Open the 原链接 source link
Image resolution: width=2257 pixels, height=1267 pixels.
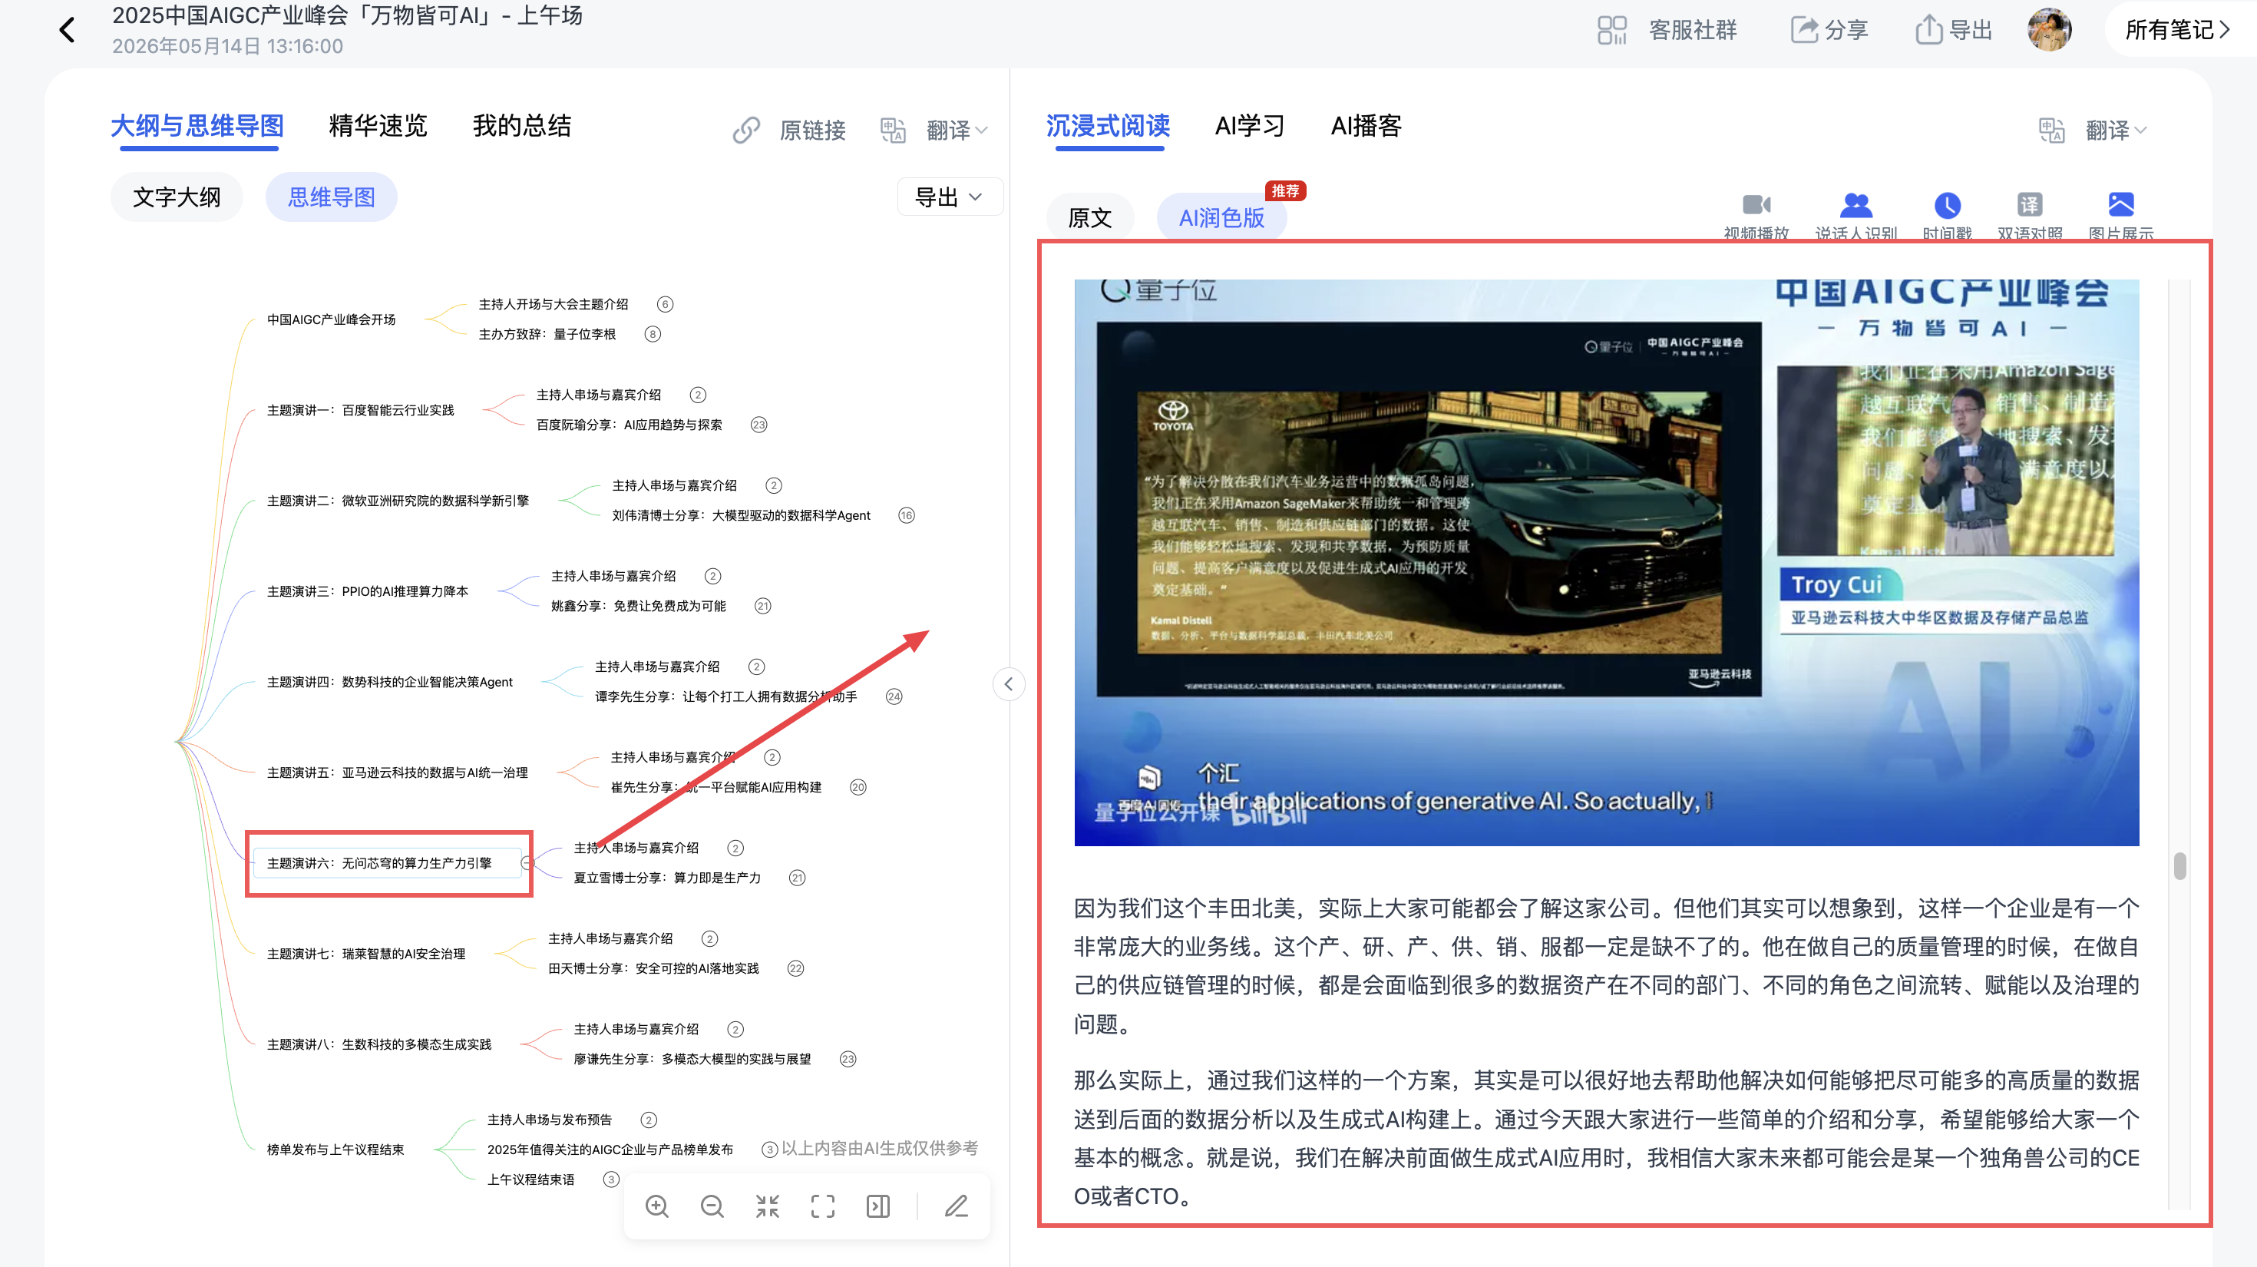tap(789, 130)
